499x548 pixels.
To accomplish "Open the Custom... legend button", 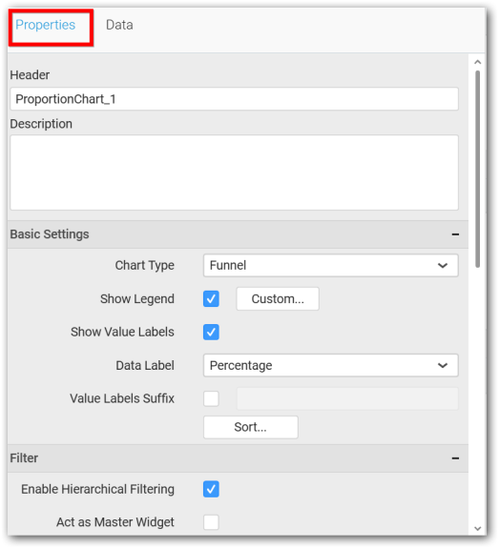I will (278, 299).
